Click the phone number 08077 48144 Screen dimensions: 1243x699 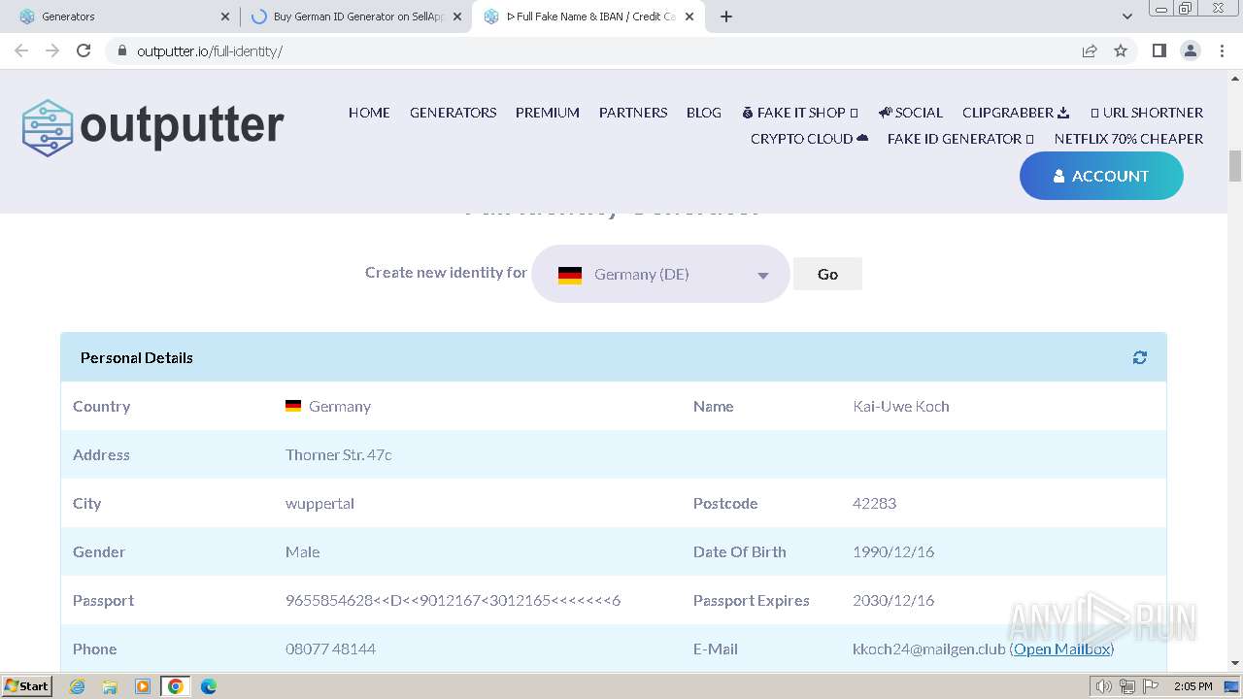click(x=330, y=649)
